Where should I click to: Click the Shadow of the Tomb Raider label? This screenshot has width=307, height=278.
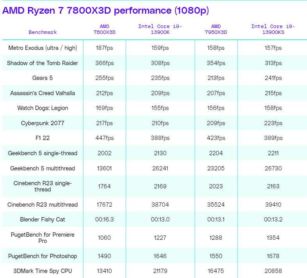pyautogui.click(x=43, y=63)
